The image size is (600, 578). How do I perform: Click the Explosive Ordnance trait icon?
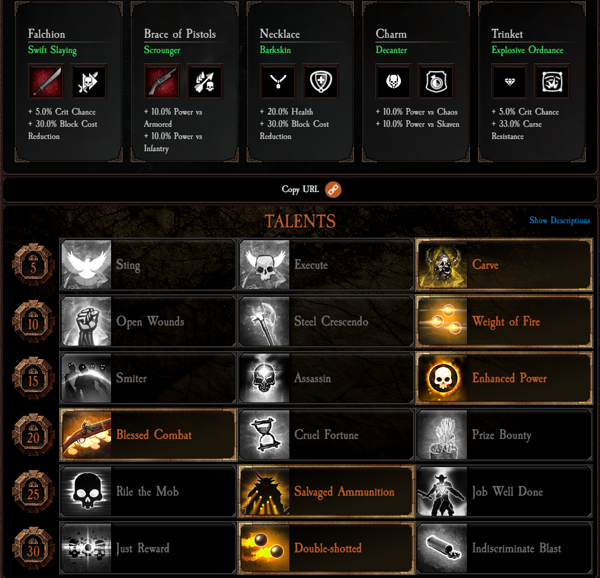pyautogui.click(x=552, y=82)
